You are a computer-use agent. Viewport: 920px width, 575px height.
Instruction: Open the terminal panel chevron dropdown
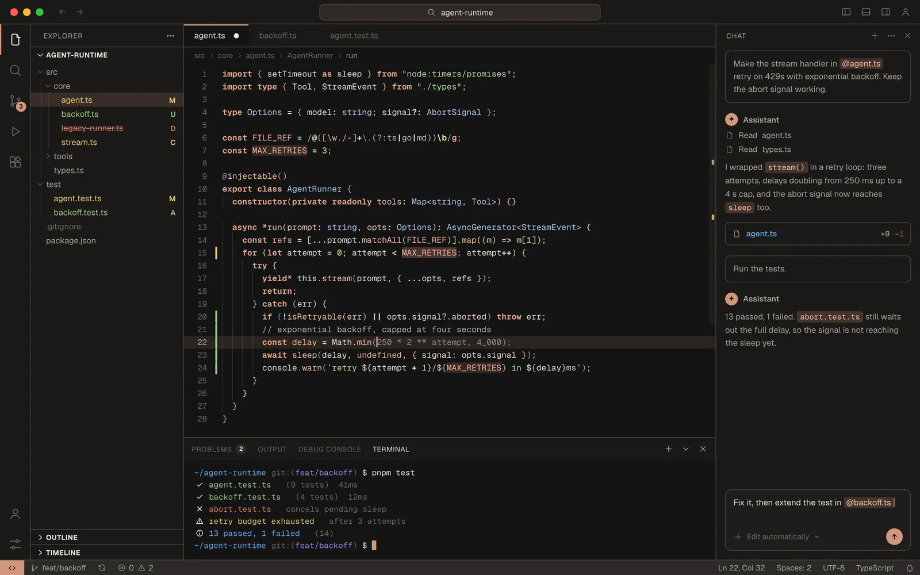tap(685, 449)
